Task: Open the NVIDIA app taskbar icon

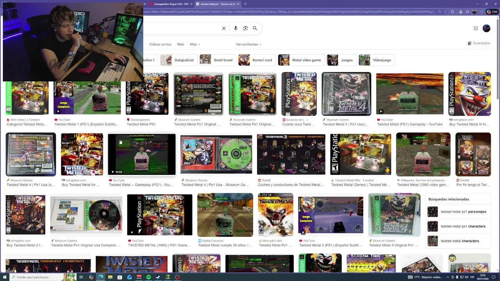Action: click(168, 277)
